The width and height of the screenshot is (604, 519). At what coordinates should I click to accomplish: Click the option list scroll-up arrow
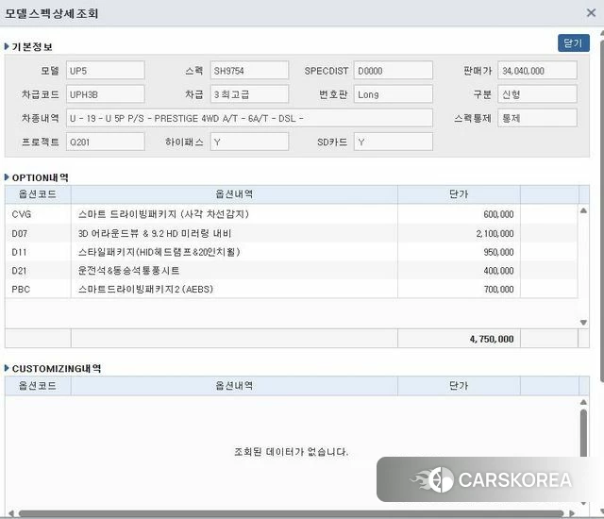tap(583, 210)
